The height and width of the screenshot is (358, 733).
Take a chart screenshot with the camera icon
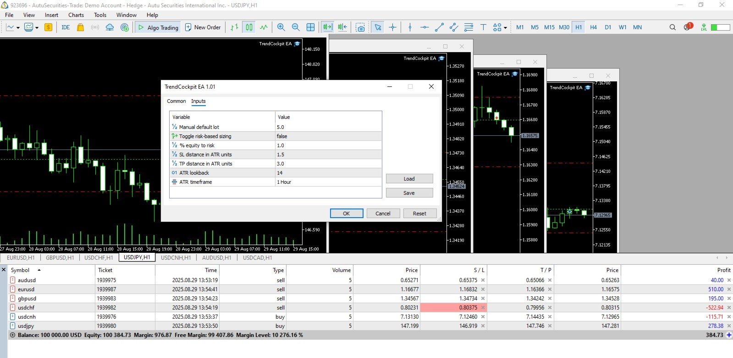(x=361, y=27)
